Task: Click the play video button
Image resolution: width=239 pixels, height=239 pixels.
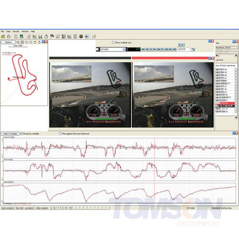Action: (x=163, y=49)
